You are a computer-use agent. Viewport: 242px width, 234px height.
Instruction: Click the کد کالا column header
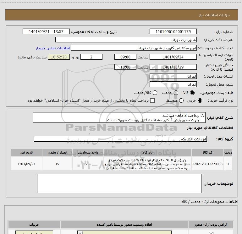[207, 152]
